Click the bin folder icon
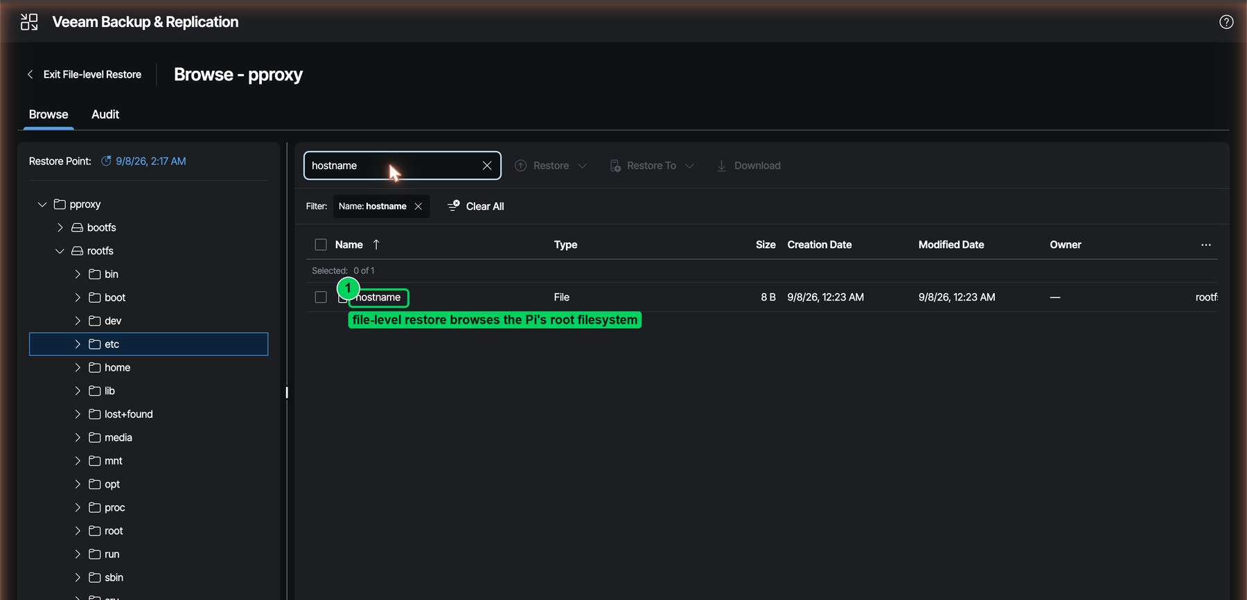 coord(95,274)
